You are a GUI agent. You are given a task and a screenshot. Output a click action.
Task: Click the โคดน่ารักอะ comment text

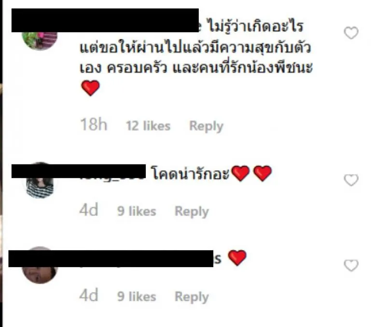point(190,173)
